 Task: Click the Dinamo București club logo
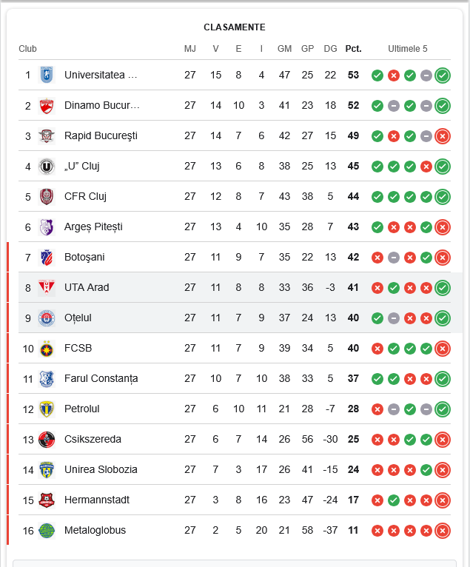click(x=47, y=105)
